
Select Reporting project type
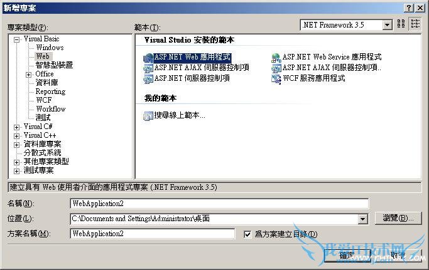(50, 91)
